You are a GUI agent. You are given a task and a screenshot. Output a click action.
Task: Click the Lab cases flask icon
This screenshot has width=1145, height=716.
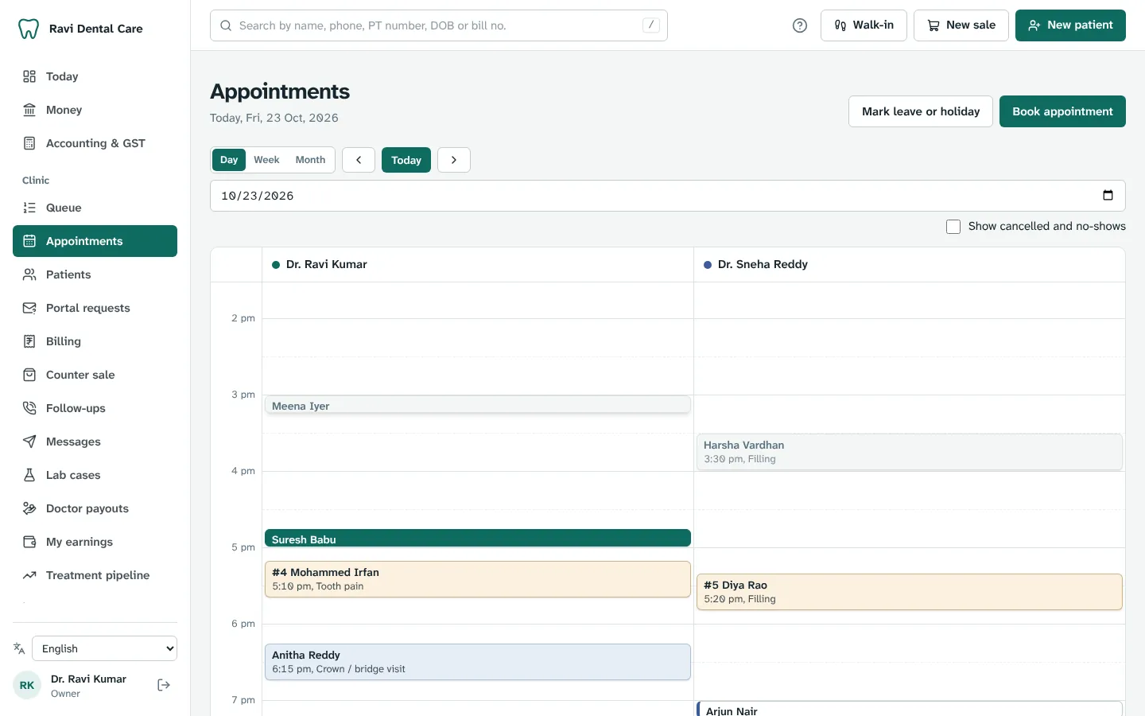[29, 475]
